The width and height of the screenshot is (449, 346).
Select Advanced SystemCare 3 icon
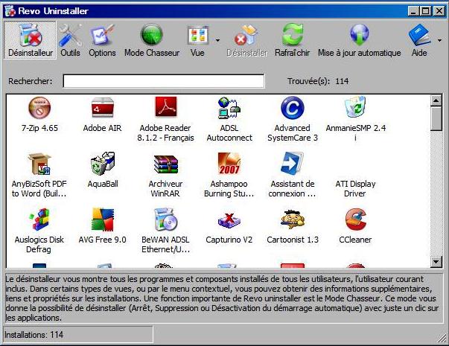[x=293, y=108]
